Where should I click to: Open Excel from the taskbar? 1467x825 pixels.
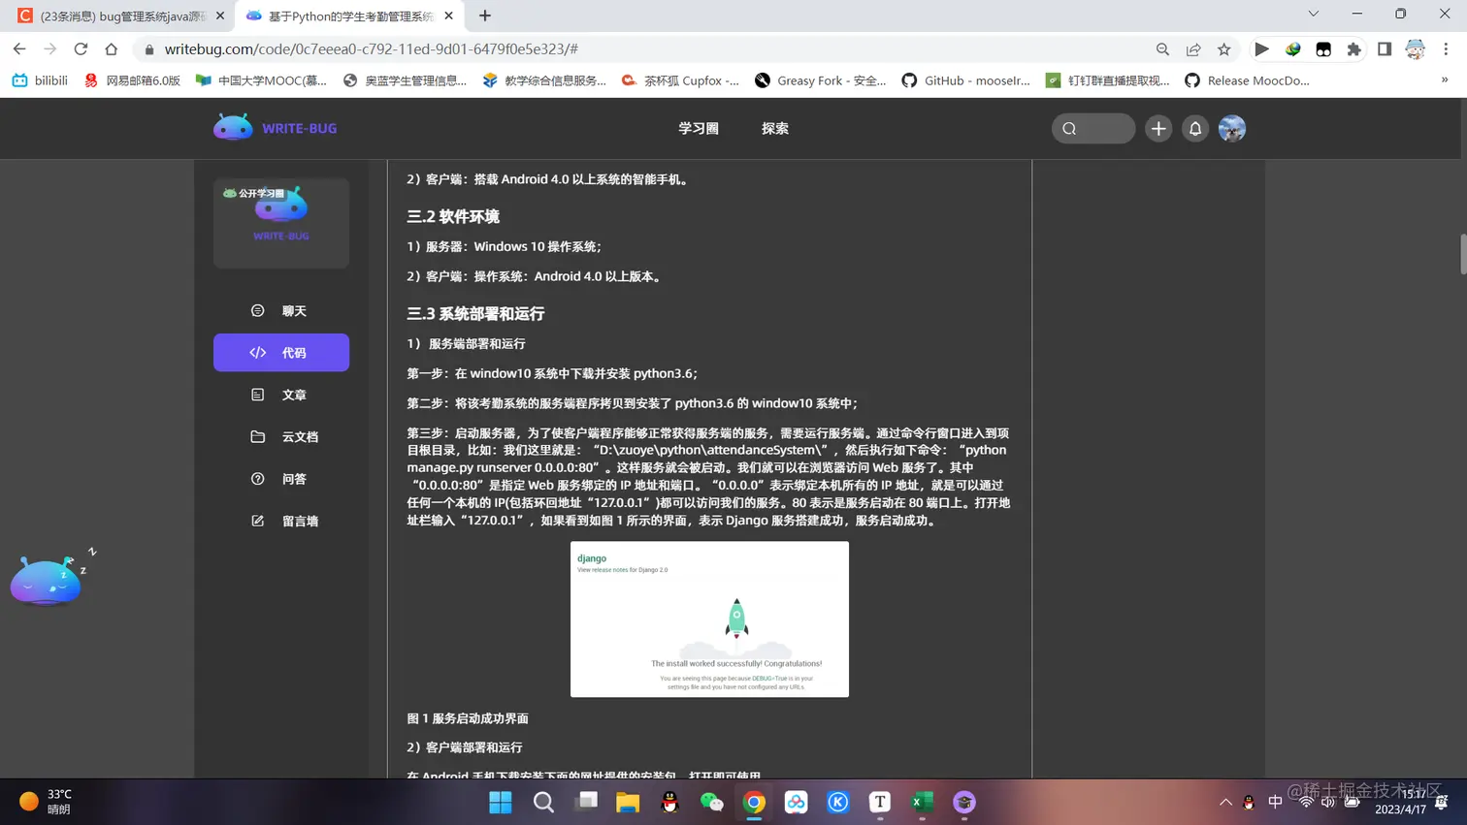point(922,802)
